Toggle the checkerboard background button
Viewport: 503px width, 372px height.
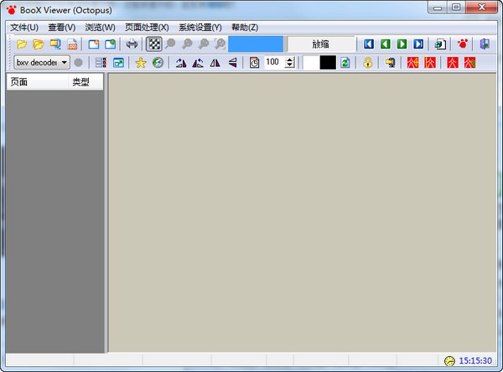point(154,44)
